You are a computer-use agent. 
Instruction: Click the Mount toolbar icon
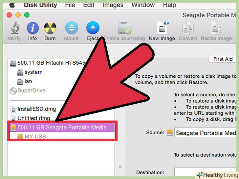pos(72,28)
